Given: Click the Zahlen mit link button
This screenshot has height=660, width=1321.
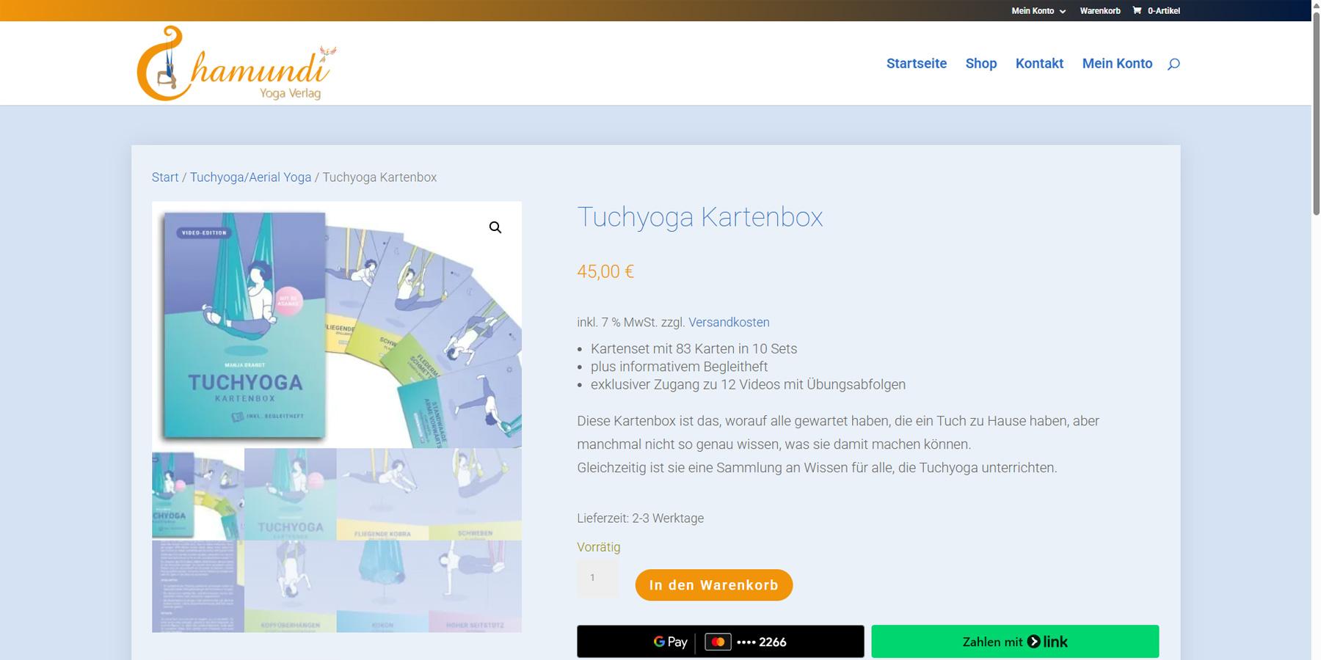Looking at the screenshot, I should tap(1015, 642).
